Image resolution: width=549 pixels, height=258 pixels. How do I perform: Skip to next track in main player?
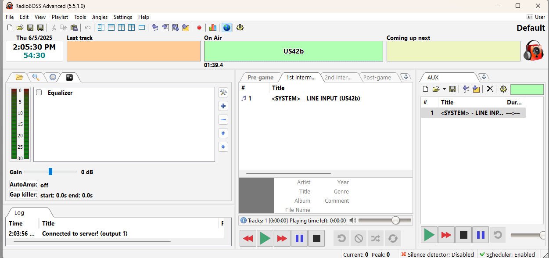[x=282, y=238]
